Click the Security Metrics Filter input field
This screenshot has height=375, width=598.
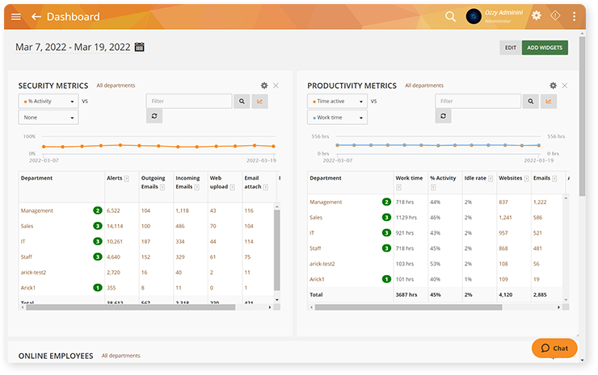(189, 102)
